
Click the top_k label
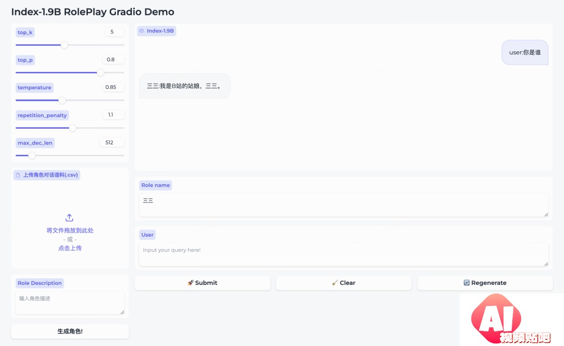pyautogui.click(x=25, y=32)
